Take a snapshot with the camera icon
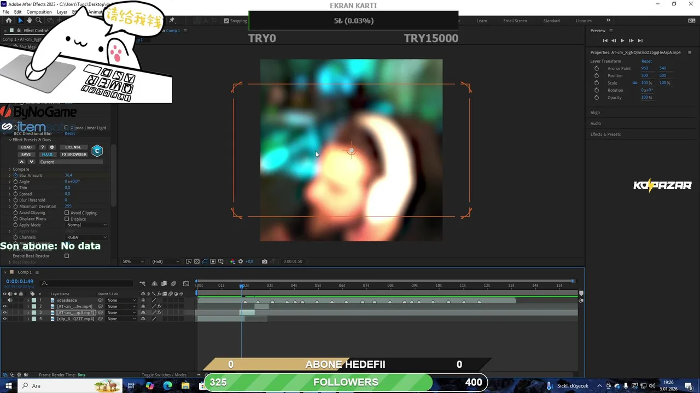Screen dimensions: 700x393 pos(265,261)
